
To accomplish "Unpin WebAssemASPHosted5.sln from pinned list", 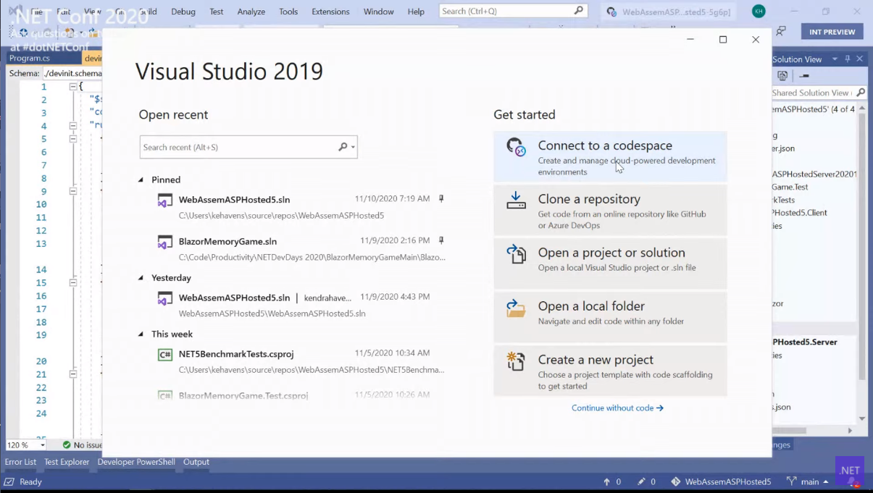I will [x=441, y=199].
